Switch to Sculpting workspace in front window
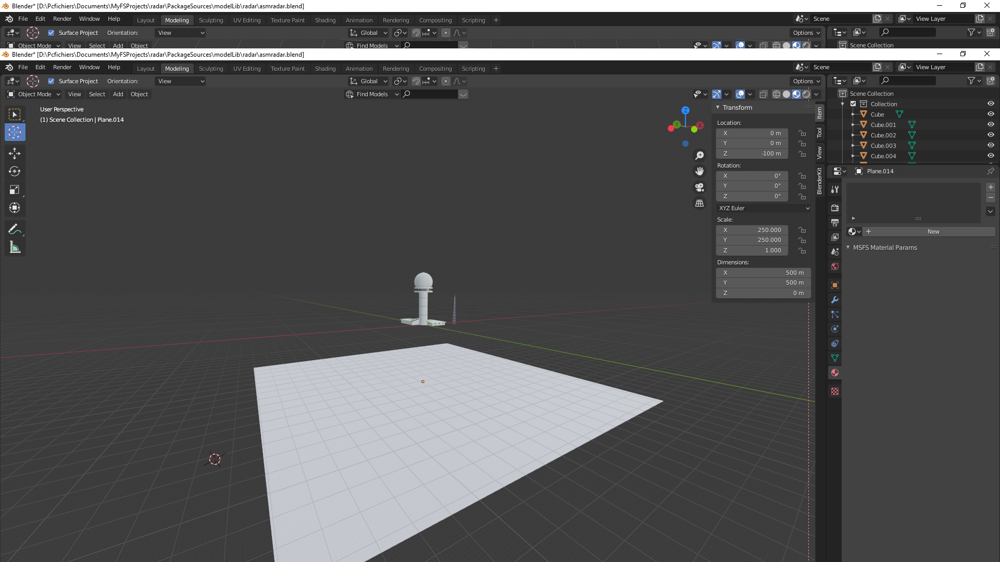 click(211, 69)
